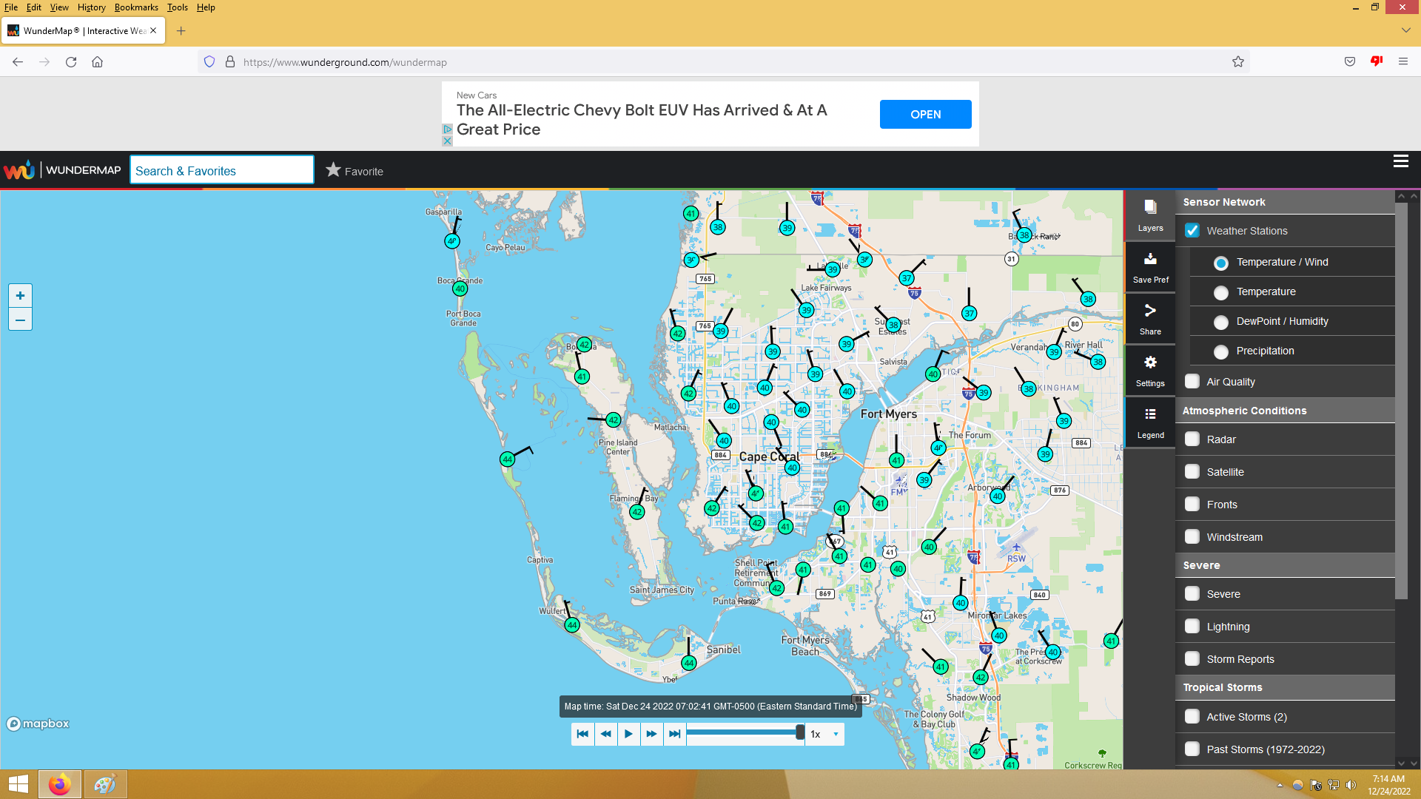
Task: Open the Bookmarks menu
Action: point(136,7)
